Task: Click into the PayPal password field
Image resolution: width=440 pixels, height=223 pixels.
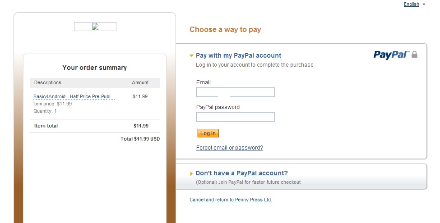Action: click(x=235, y=117)
